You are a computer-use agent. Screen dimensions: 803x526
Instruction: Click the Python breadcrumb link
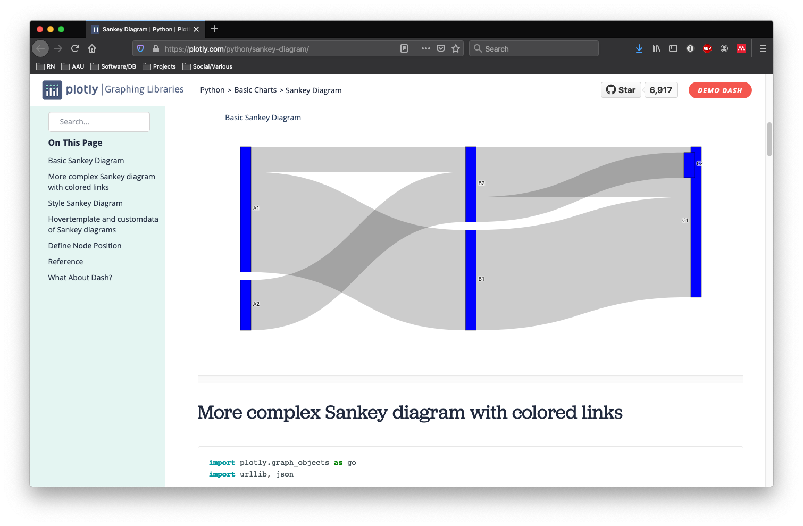pyautogui.click(x=212, y=90)
